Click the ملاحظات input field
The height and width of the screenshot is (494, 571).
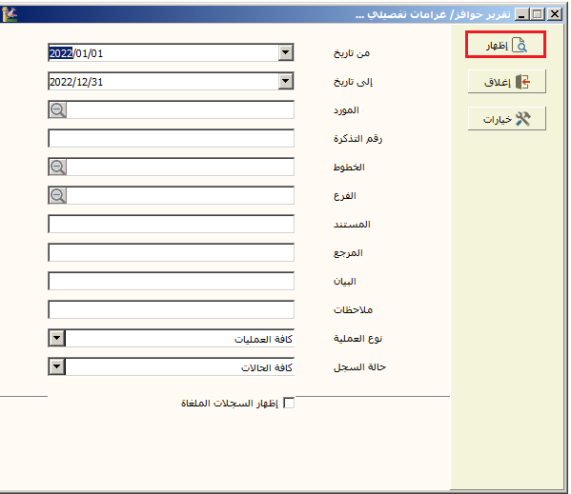tap(171, 309)
